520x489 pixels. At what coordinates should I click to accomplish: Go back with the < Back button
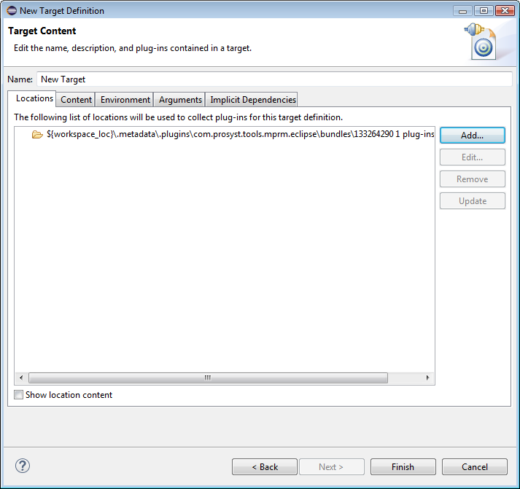tap(264, 467)
